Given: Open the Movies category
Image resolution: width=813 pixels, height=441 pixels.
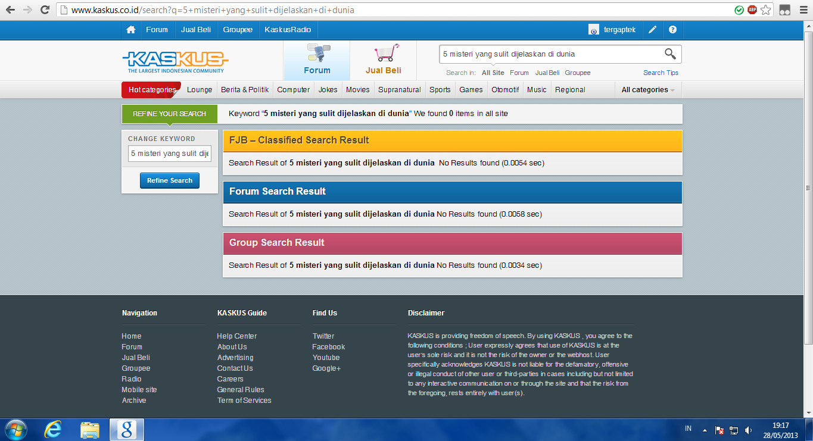Looking at the screenshot, I should click(358, 90).
